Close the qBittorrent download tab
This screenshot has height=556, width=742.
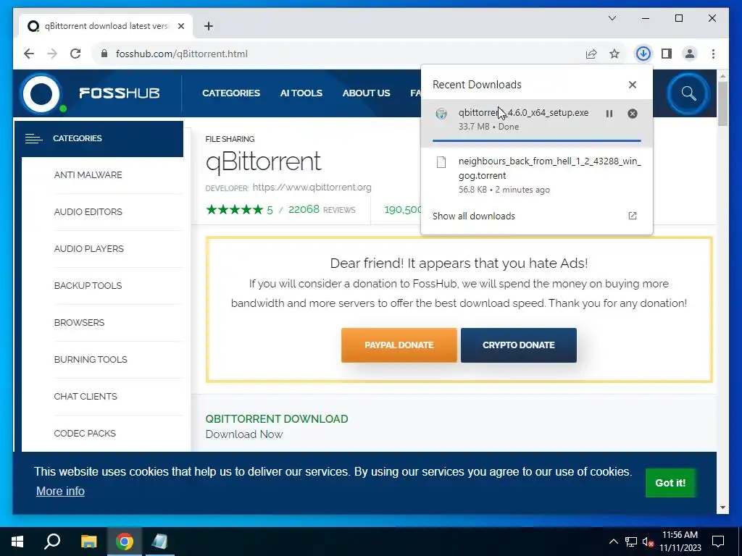[180, 26]
